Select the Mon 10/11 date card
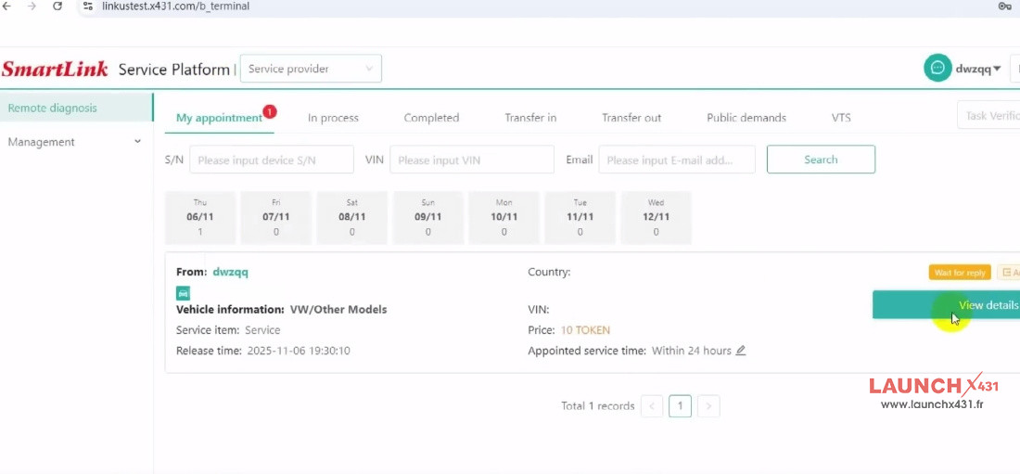Image resolution: width=1020 pixels, height=474 pixels. pyautogui.click(x=504, y=217)
